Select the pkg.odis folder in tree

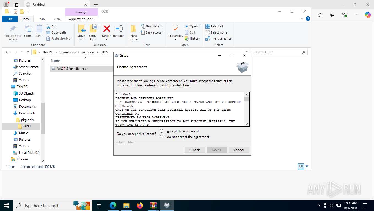pos(27,120)
